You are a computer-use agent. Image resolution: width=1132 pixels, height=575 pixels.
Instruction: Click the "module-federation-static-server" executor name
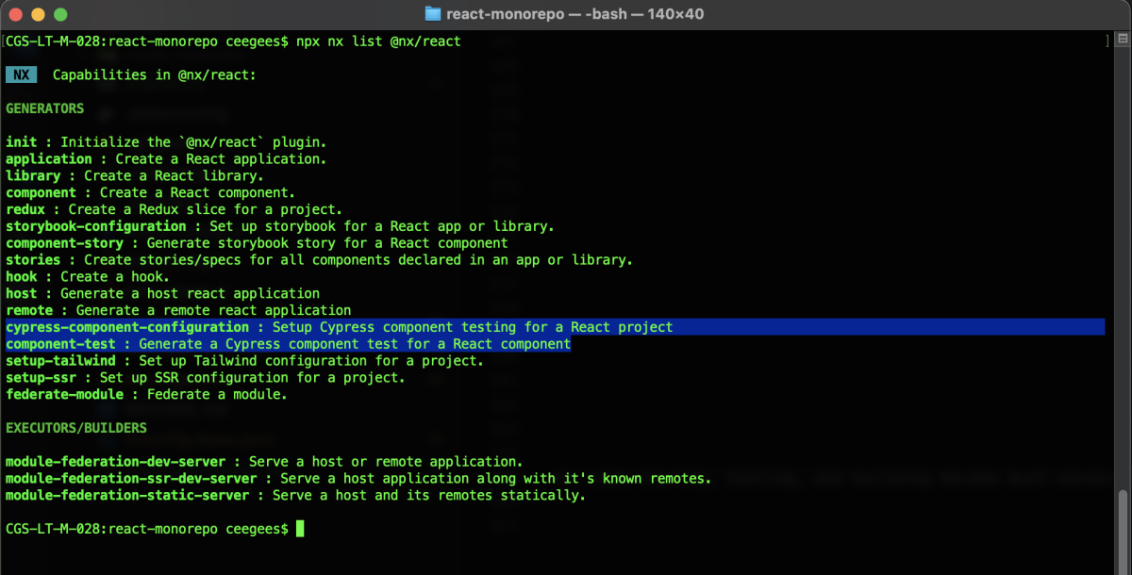point(127,496)
